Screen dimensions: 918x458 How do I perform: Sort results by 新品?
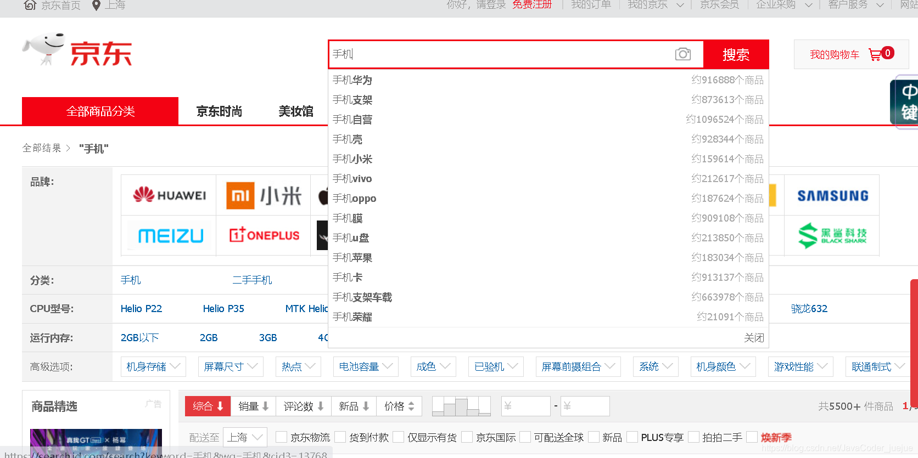(x=354, y=406)
